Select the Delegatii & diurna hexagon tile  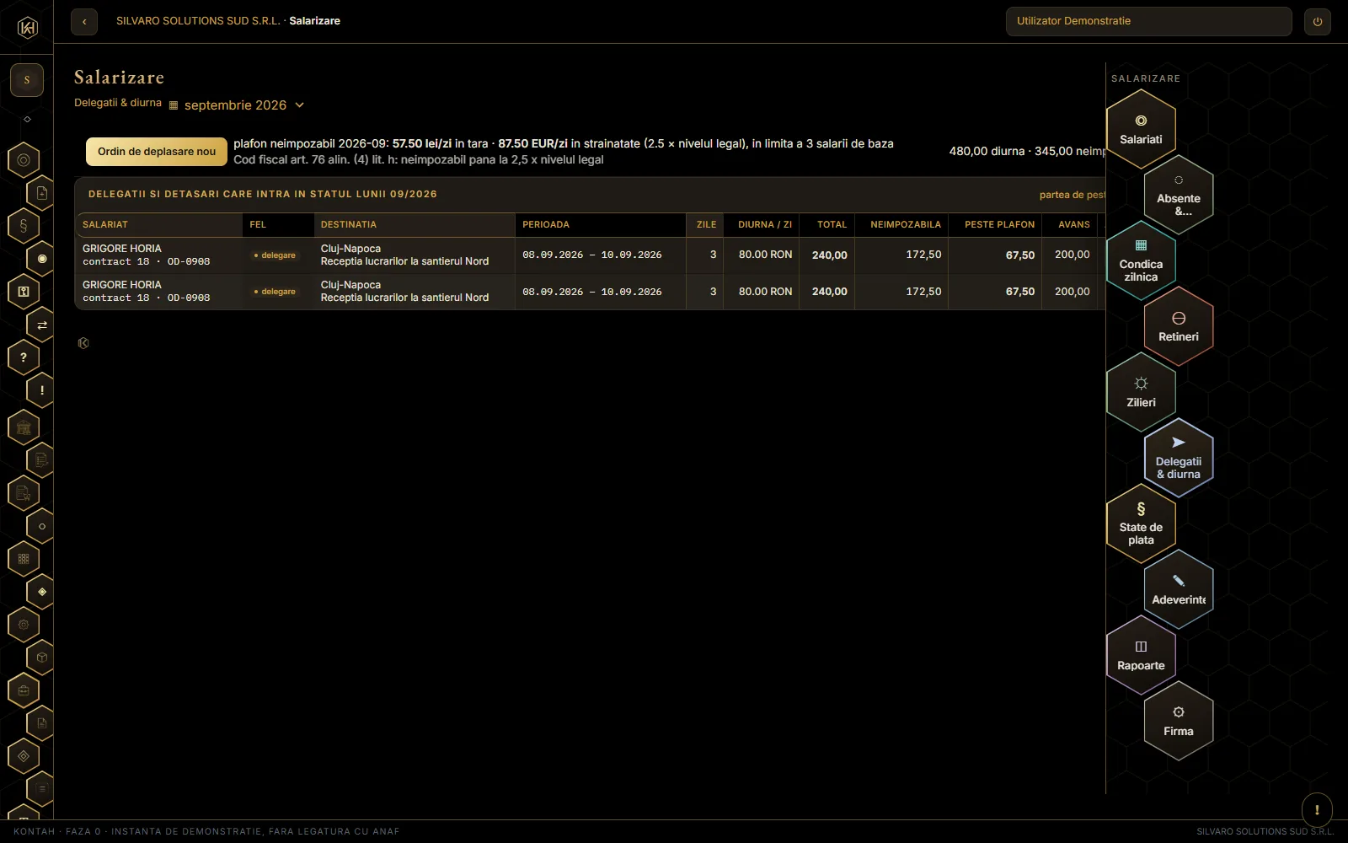coord(1179,458)
